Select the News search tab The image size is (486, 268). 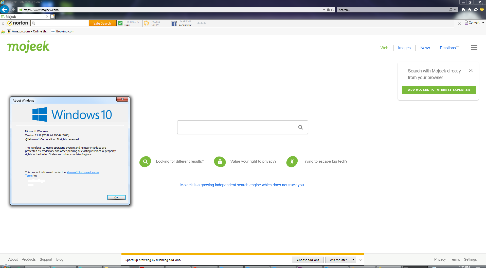(x=425, y=48)
